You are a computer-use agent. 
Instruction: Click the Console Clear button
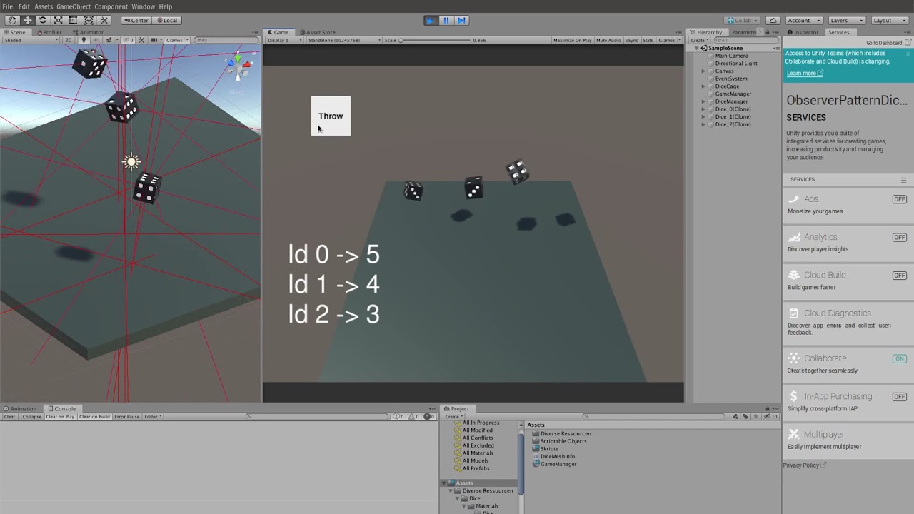pos(9,417)
